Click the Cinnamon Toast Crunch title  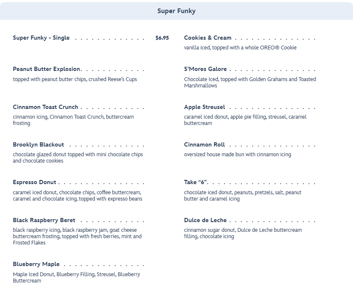(45, 107)
